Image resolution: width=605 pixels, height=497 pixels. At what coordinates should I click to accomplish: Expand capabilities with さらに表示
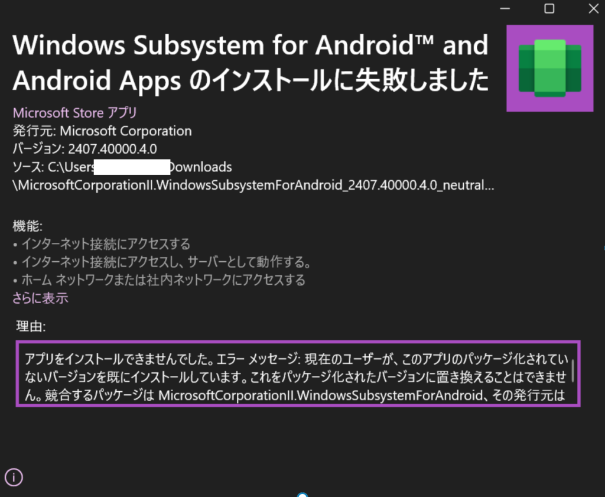point(40,298)
